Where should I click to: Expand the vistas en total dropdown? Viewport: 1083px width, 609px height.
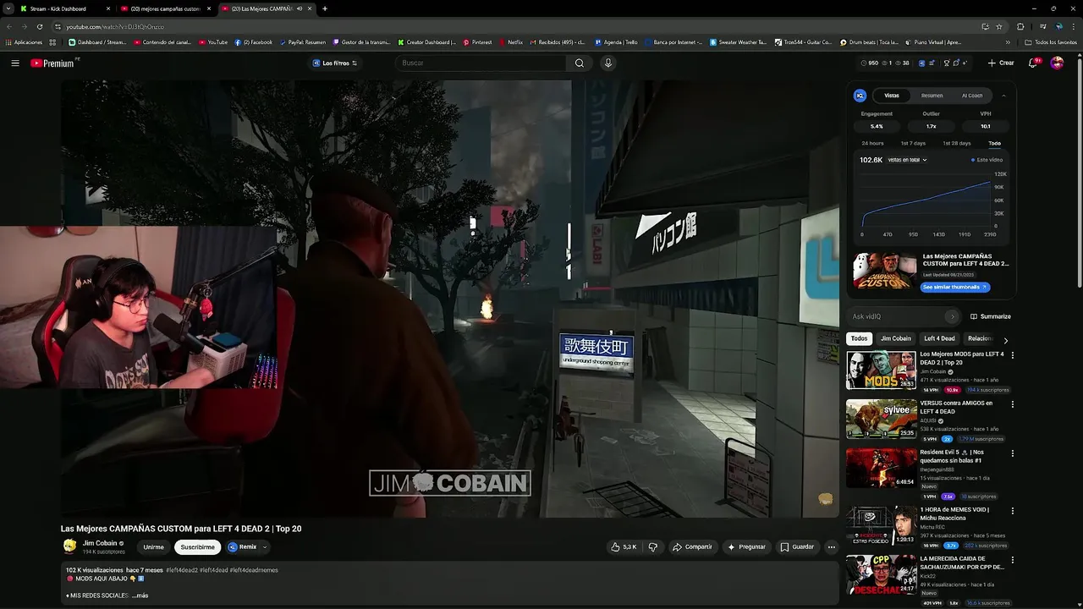pos(907,160)
